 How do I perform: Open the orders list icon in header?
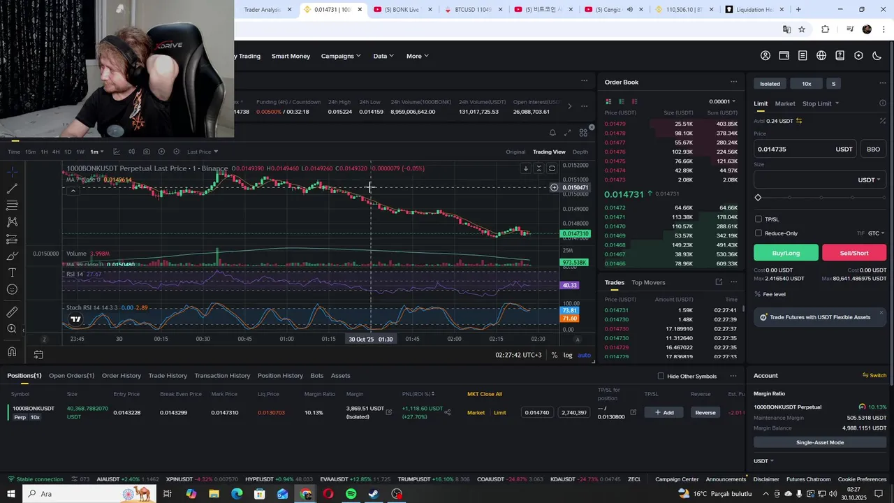point(803,56)
